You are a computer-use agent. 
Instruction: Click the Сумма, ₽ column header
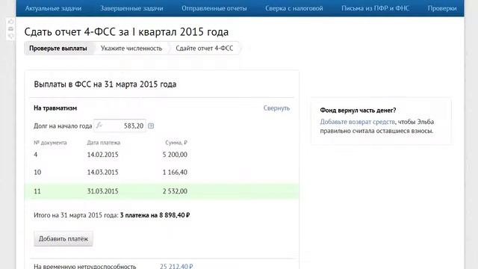(x=176, y=143)
